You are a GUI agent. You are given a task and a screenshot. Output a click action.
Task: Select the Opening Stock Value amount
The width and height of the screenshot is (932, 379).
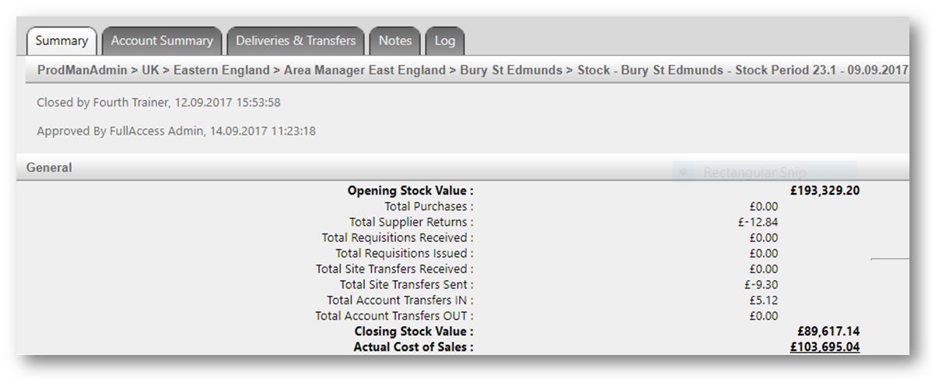[x=824, y=191]
